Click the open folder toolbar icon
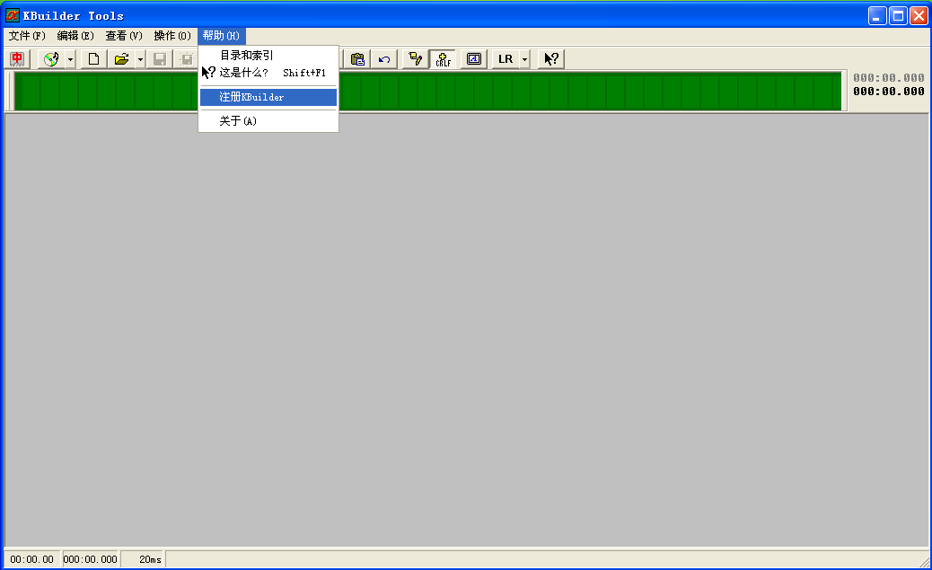The image size is (932, 570). point(121,59)
